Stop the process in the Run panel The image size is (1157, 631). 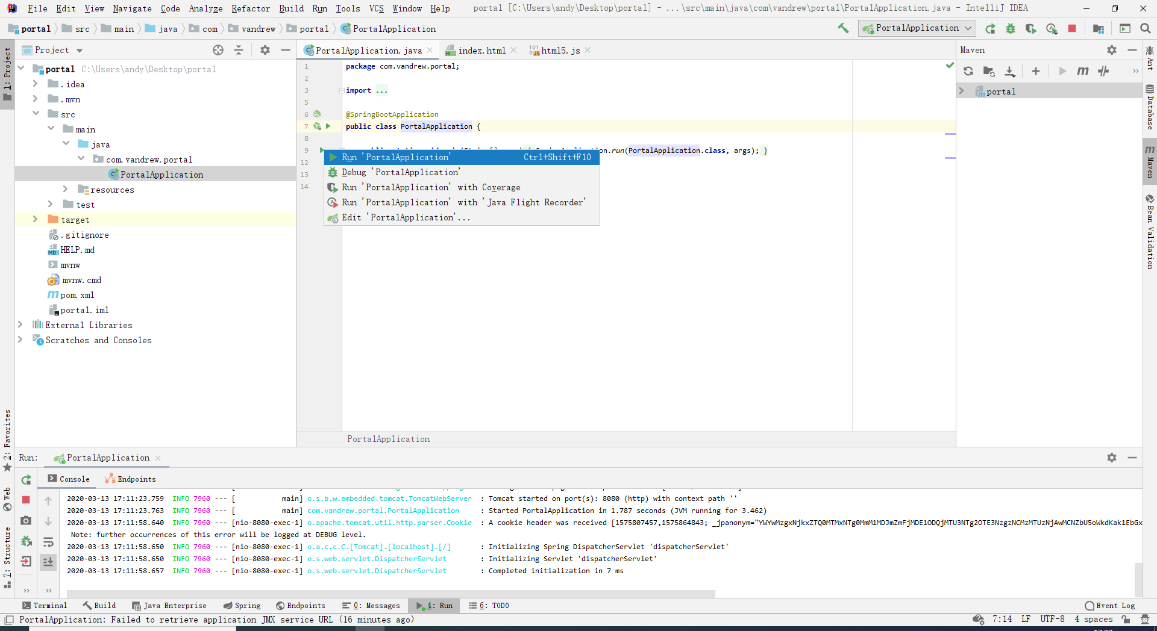point(26,500)
